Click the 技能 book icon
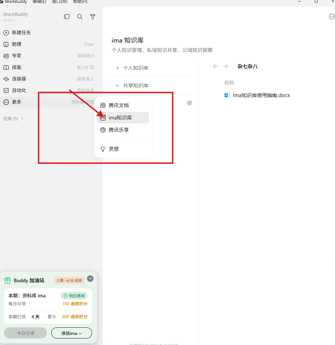The width and height of the screenshot is (335, 345). [6, 67]
